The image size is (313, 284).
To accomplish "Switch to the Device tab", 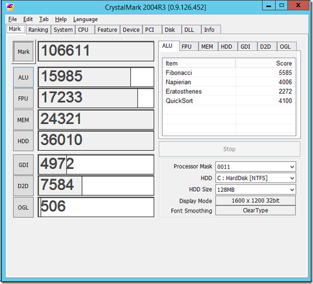I will [x=131, y=30].
